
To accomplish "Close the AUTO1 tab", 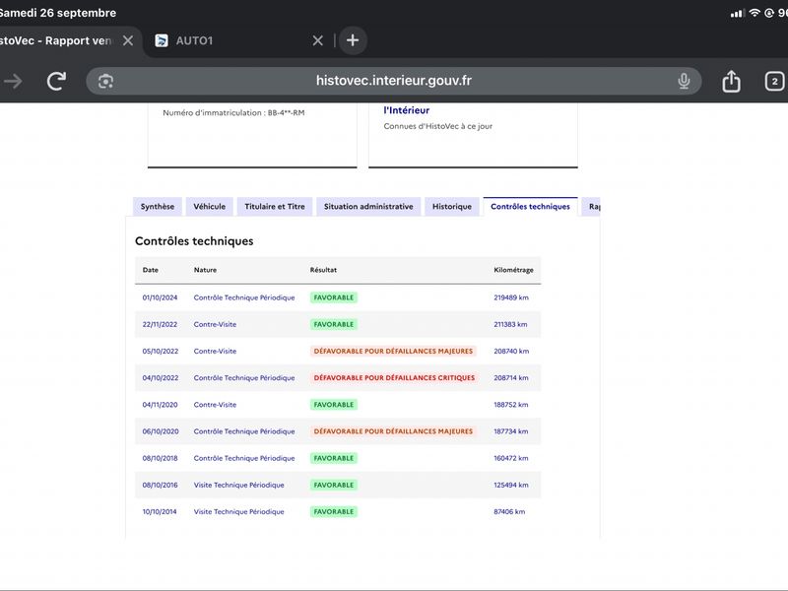I will pyautogui.click(x=317, y=40).
